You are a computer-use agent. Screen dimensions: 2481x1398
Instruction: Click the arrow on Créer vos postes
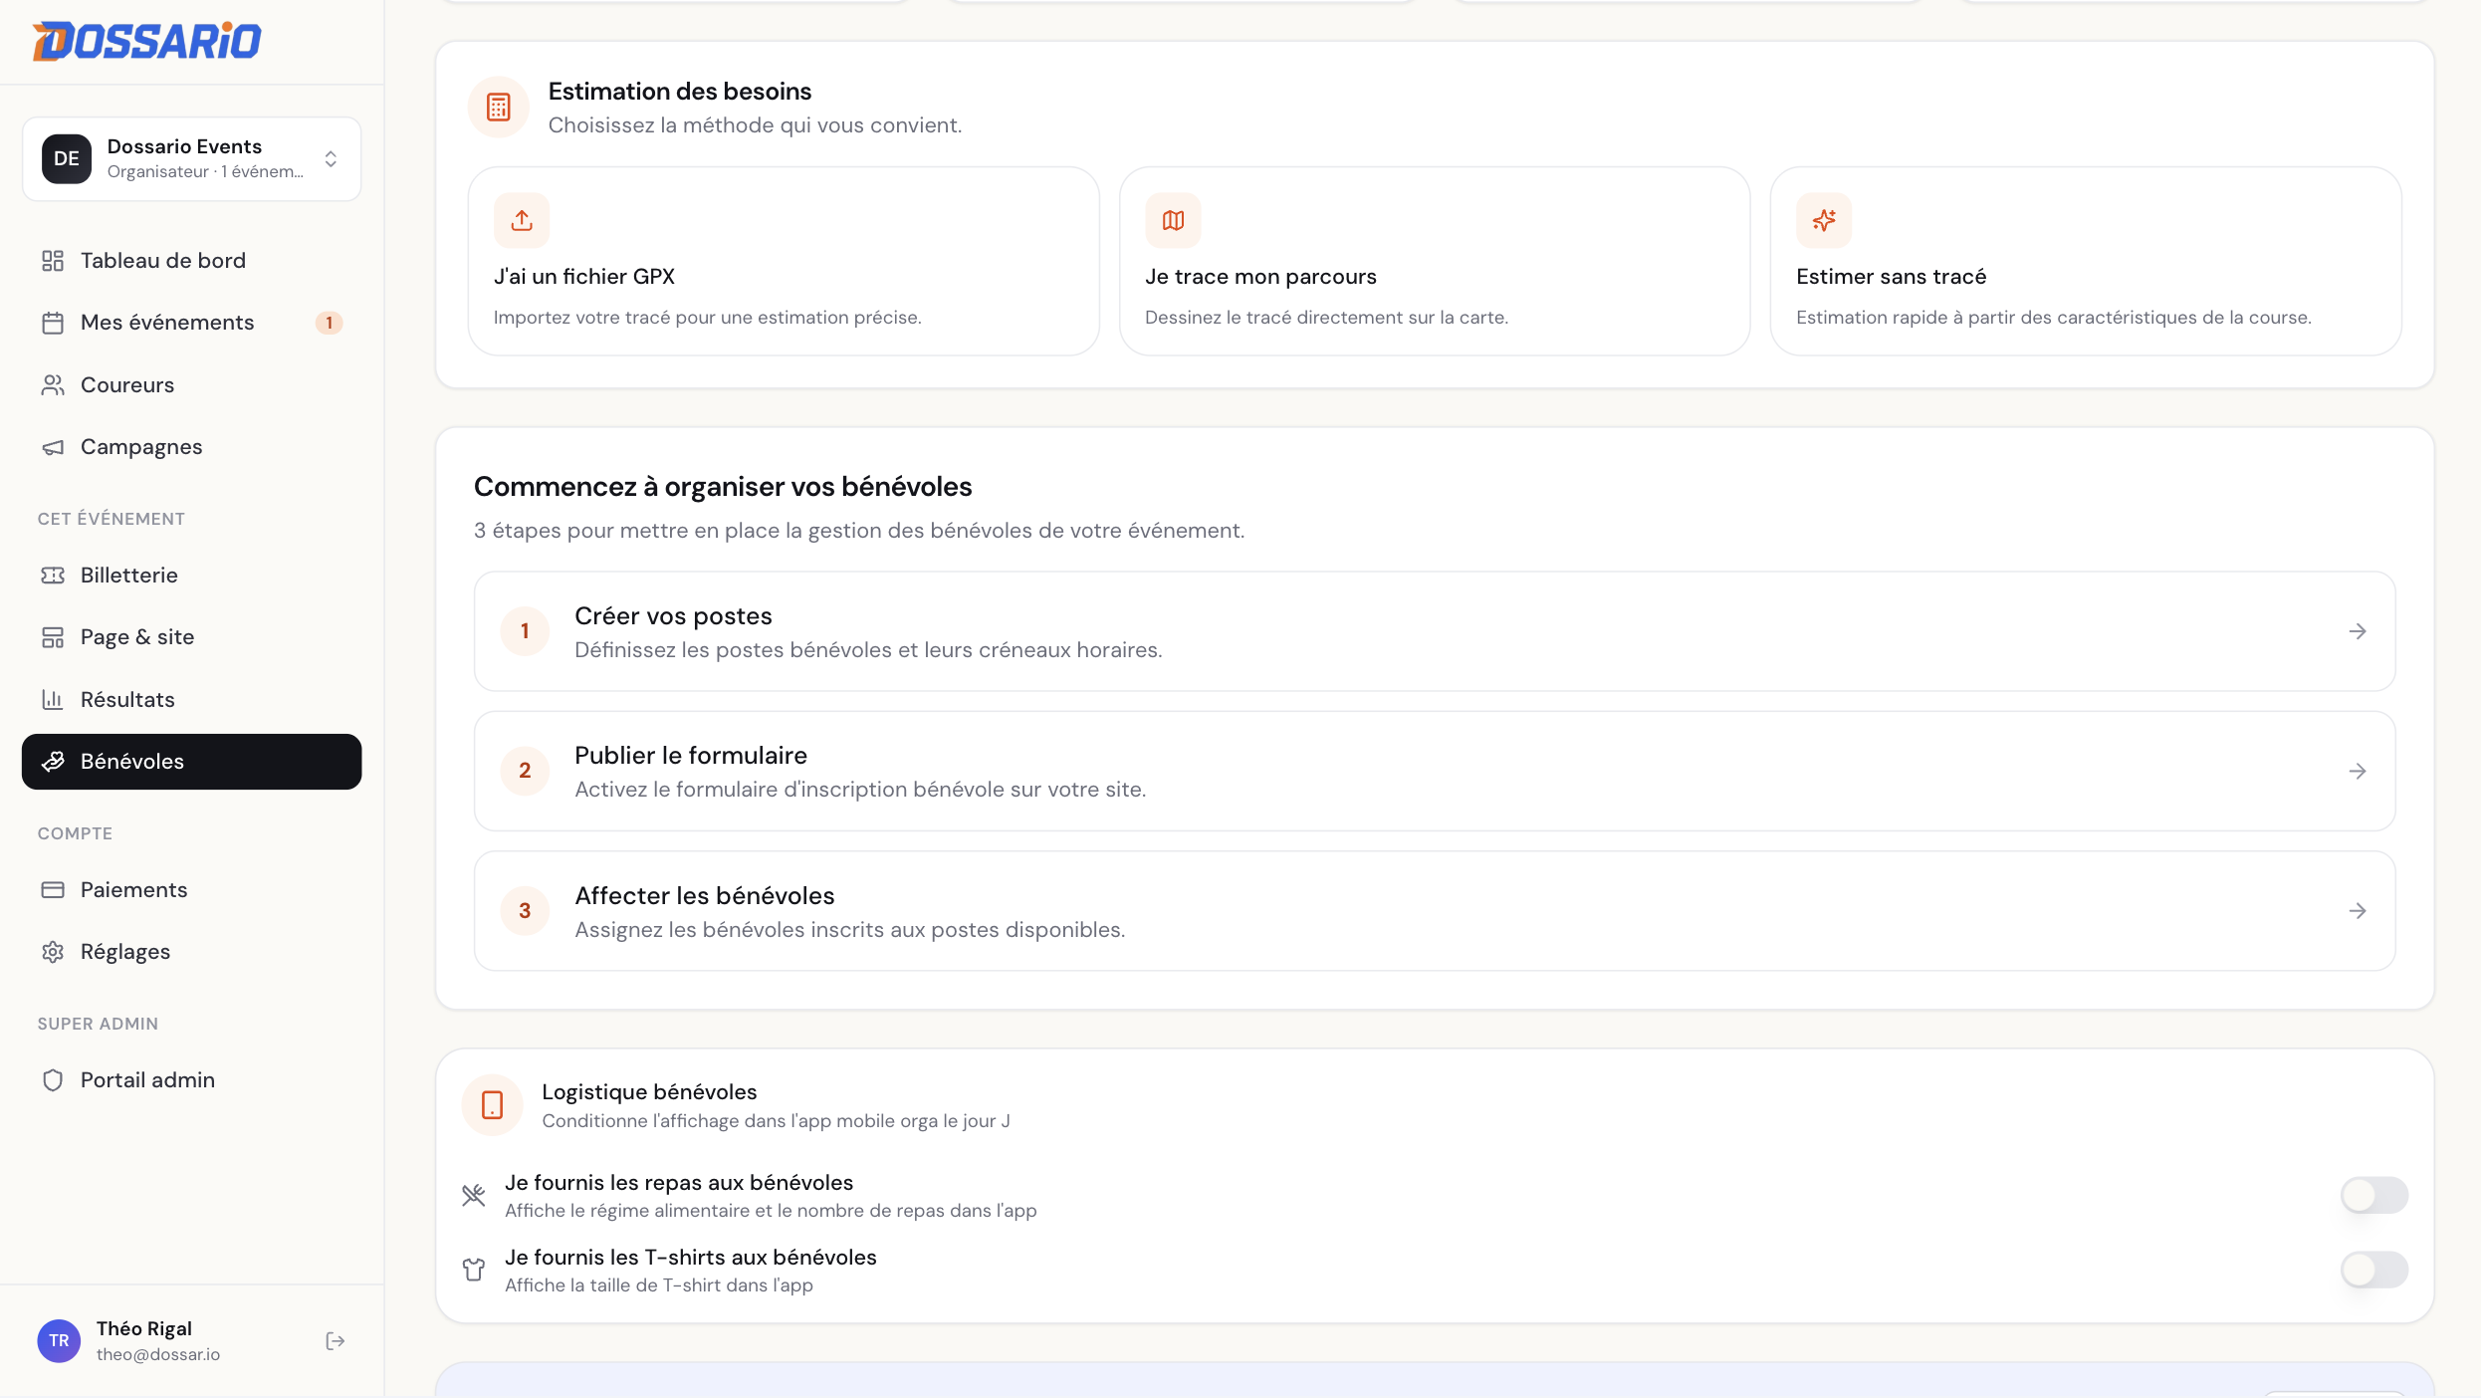click(2358, 631)
